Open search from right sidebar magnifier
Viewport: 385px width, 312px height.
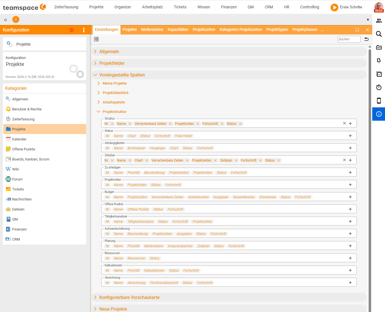point(379,34)
